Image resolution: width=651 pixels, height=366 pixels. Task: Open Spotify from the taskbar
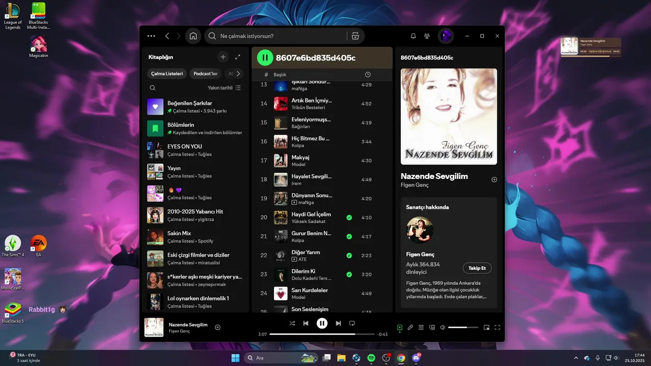pos(371,358)
